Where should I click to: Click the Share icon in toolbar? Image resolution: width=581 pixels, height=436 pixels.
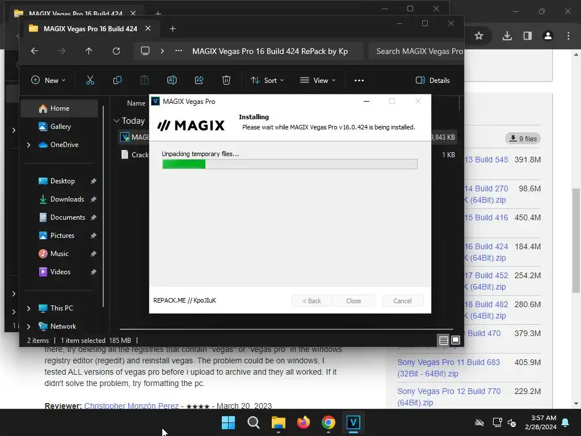click(199, 80)
